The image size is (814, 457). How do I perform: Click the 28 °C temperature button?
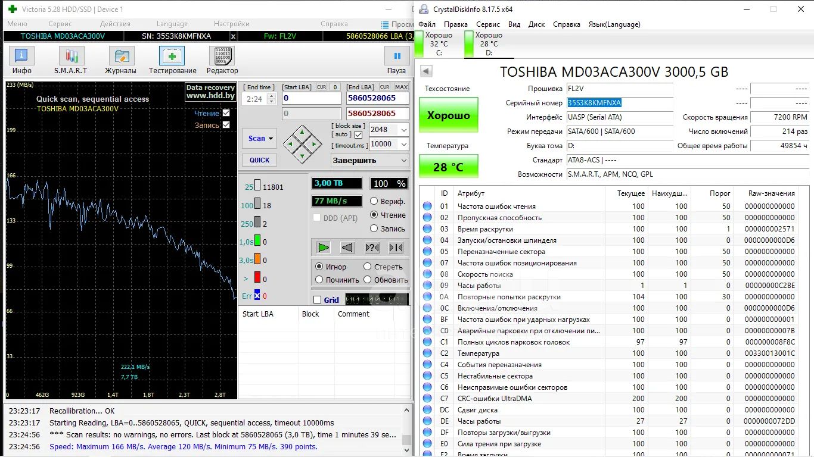point(449,167)
